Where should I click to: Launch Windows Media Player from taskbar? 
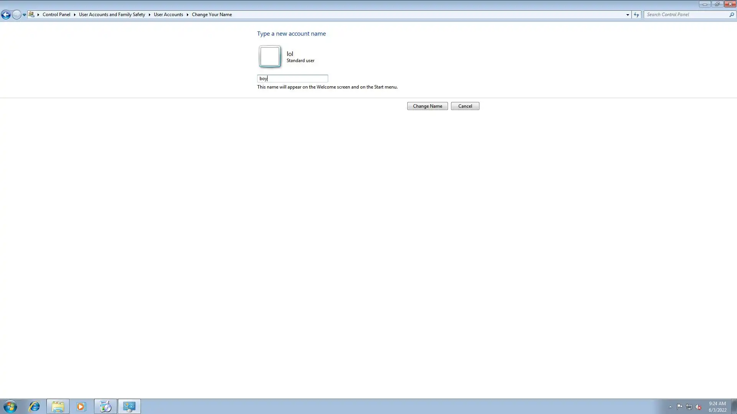click(x=81, y=406)
